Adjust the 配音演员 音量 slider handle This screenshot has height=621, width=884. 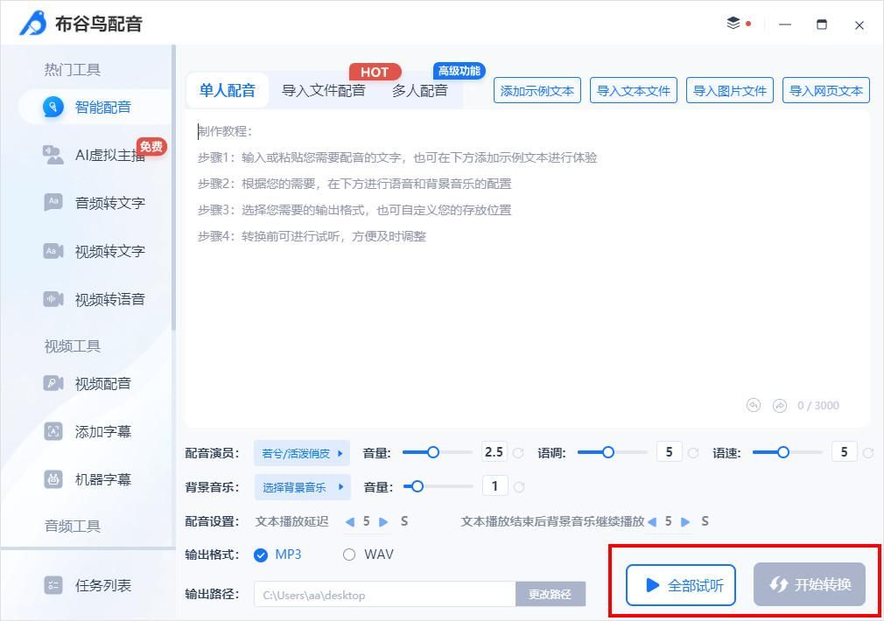click(433, 452)
